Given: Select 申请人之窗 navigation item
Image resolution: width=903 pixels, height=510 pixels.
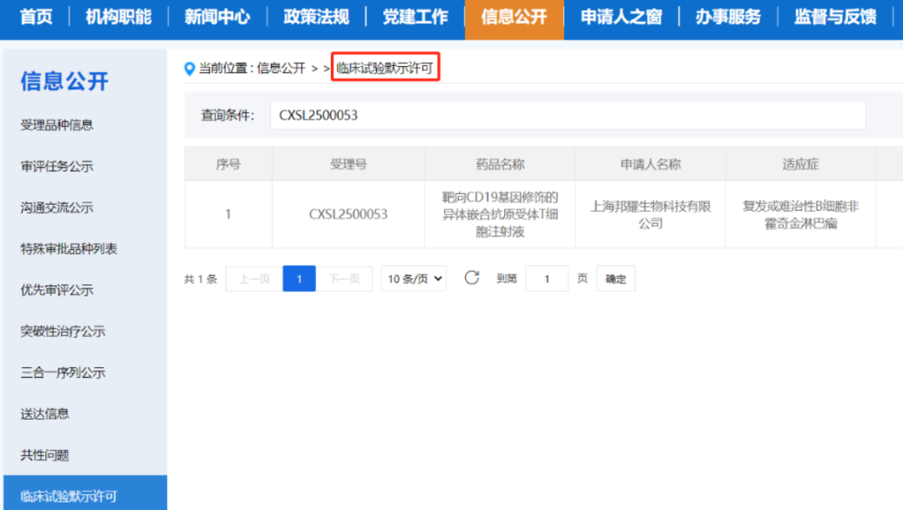Looking at the screenshot, I should [620, 18].
